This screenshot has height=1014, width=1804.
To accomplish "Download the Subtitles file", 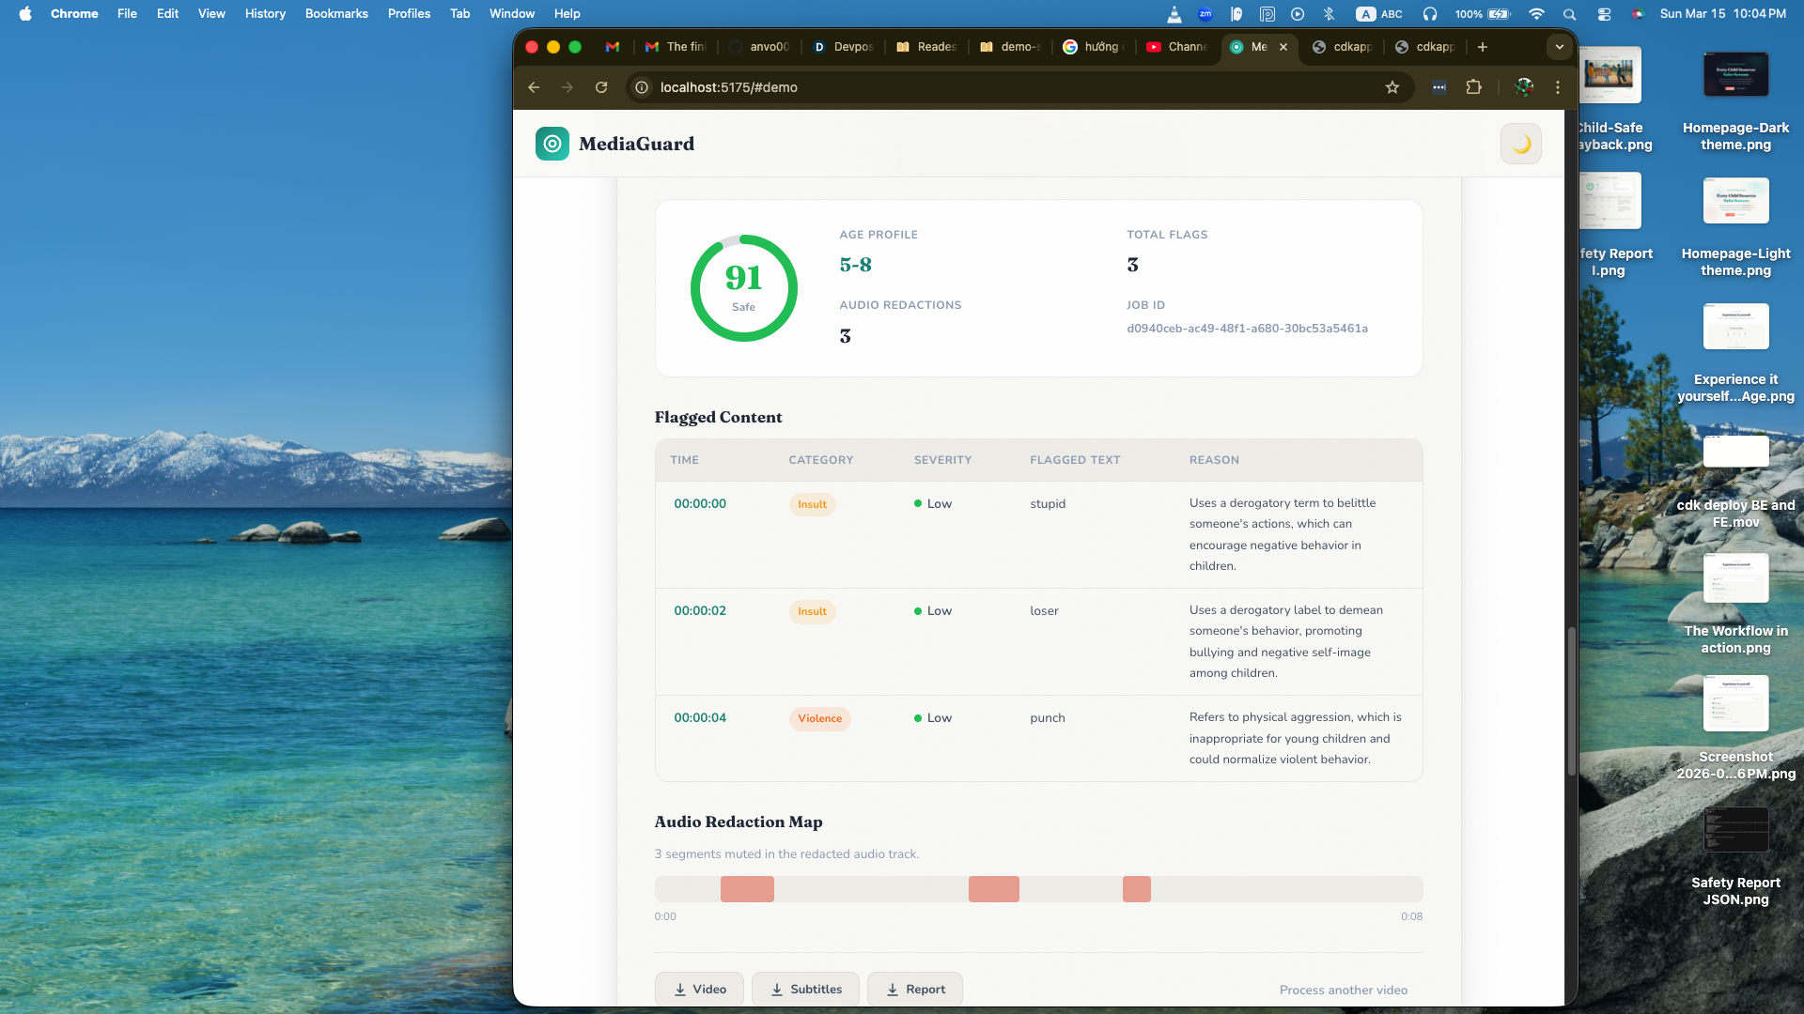I will pos(805,989).
